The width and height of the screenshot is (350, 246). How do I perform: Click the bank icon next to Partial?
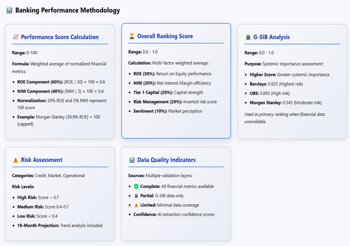point(136,196)
